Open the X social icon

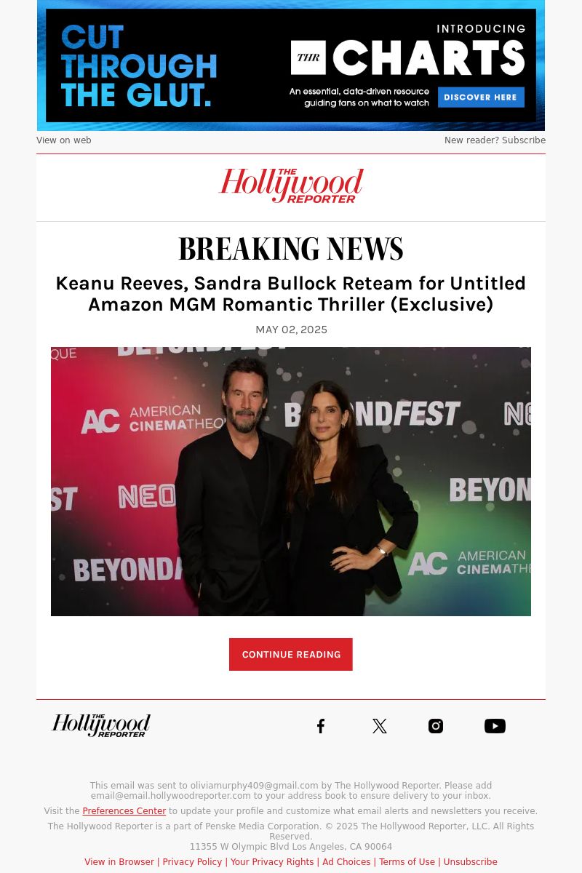click(380, 726)
